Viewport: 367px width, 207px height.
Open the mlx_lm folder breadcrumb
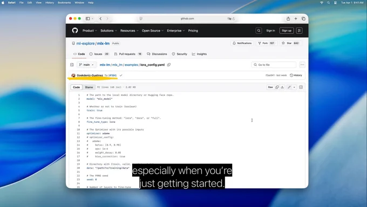(x=117, y=65)
